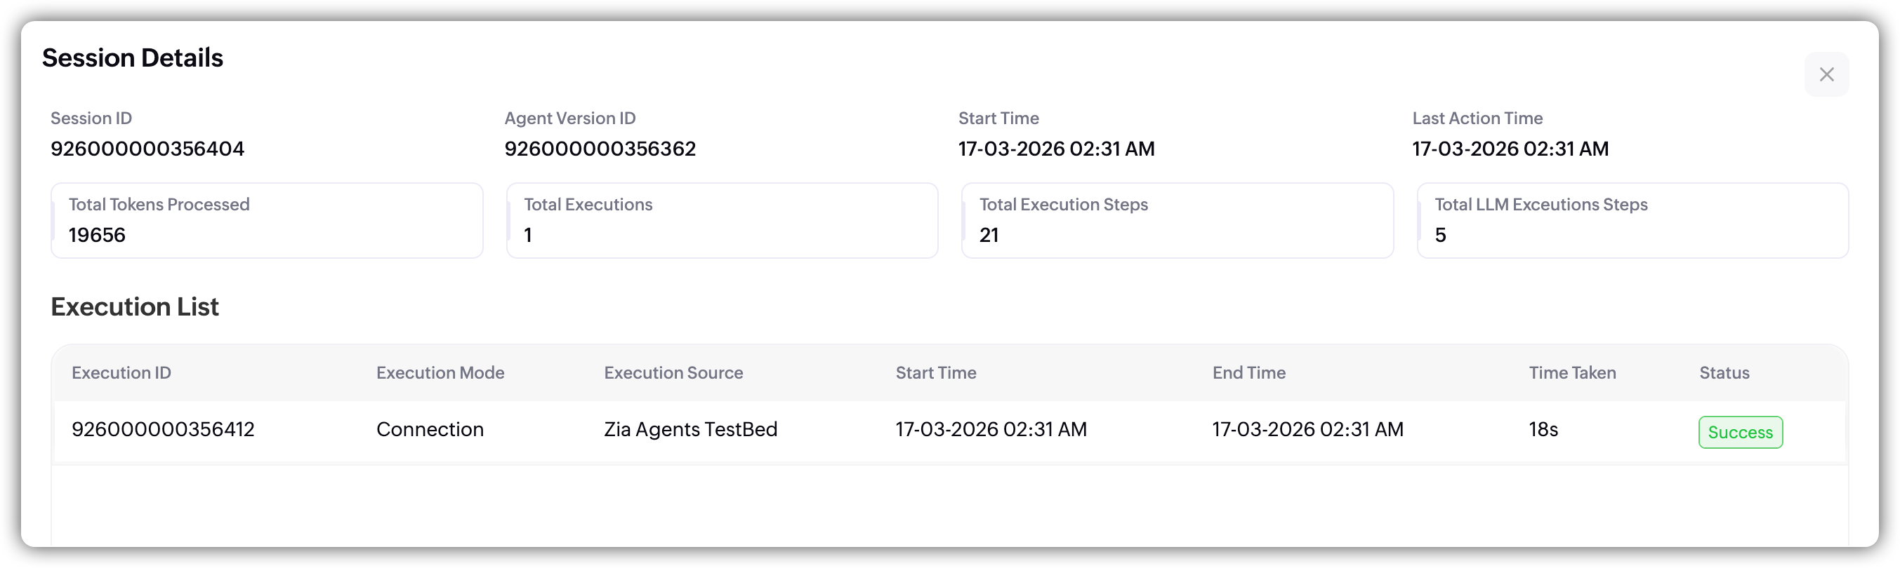Image resolution: width=1900 pixels, height=568 pixels.
Task: Click the Execution Source column header
Action: 673,373
